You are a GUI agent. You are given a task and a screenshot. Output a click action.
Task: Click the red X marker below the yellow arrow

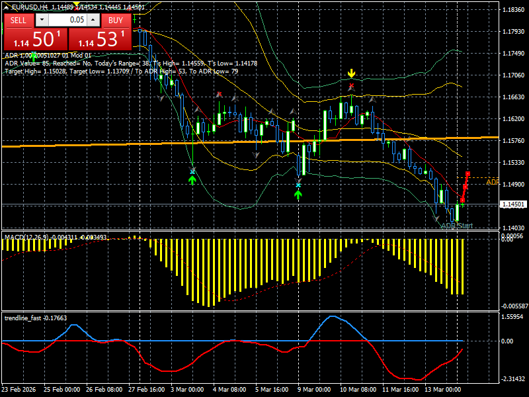point(351,85)
